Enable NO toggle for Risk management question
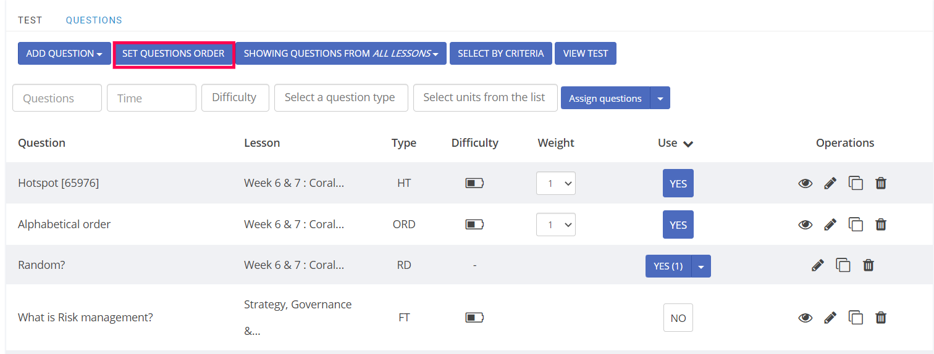 [x=678, y=318]
